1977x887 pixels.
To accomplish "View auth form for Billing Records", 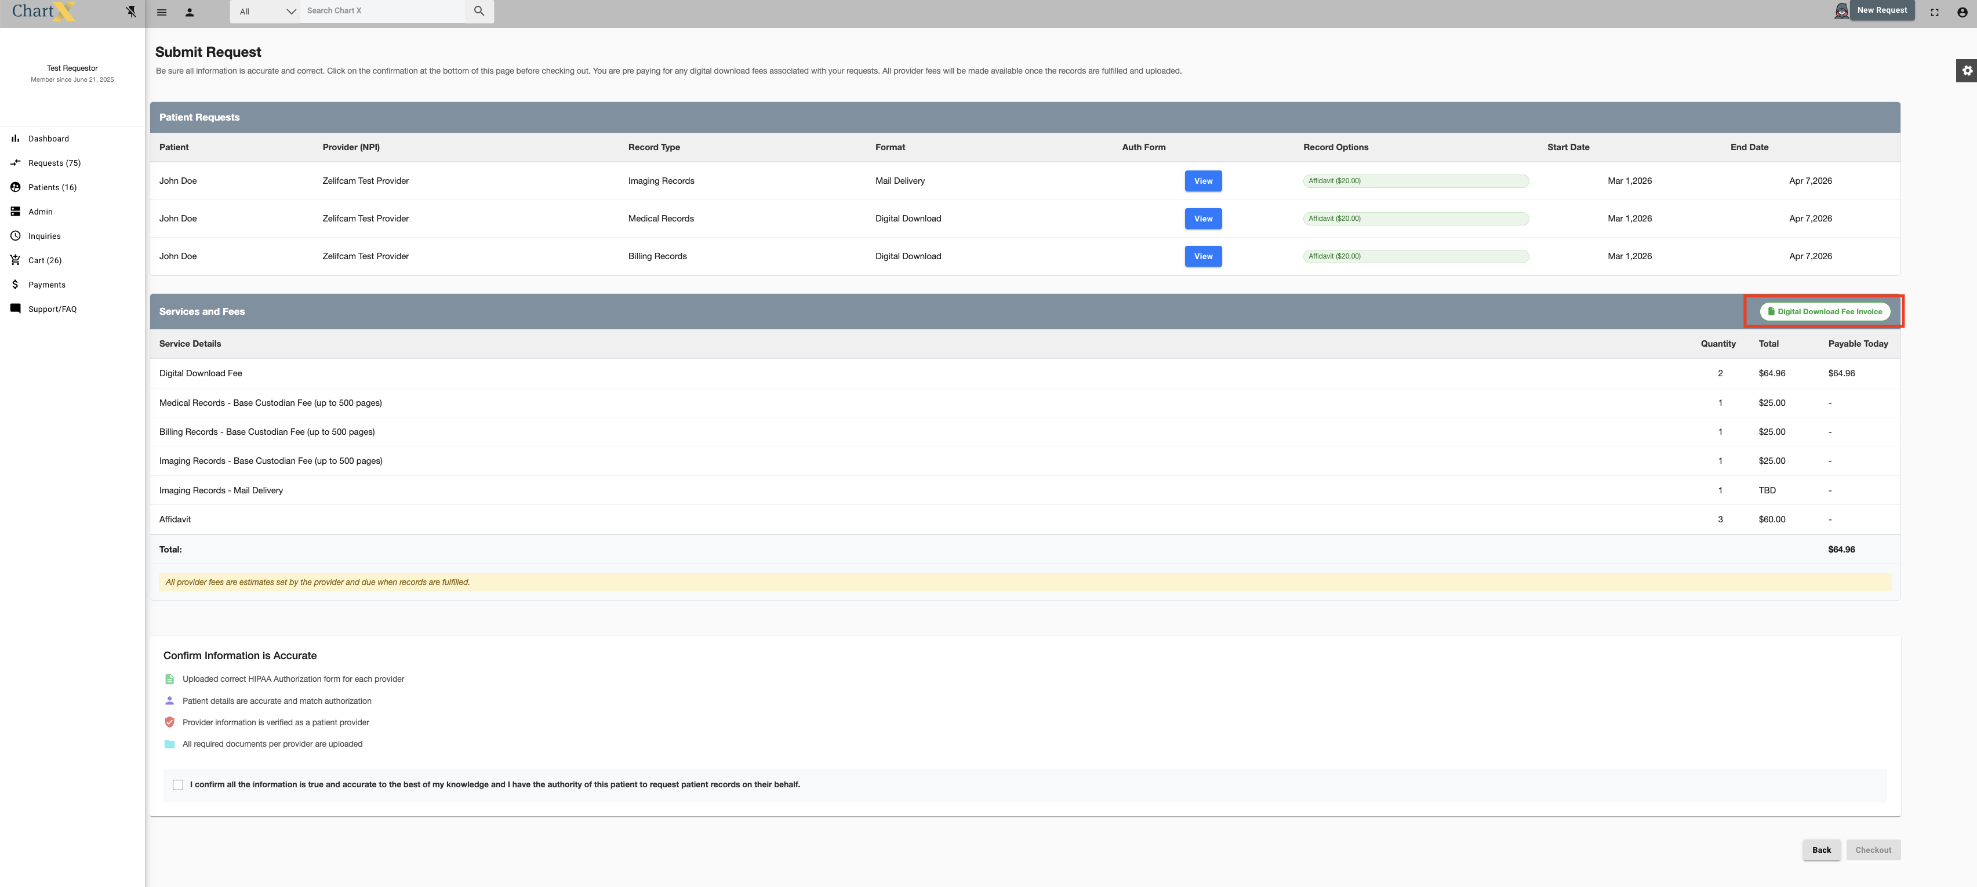I will click(x=1202, y=256).
